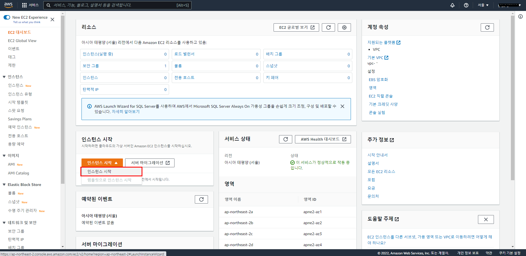Screen dimensions: 526x256
Task: Refresh the 서비스 상태 panel
Action: [286, 139]
